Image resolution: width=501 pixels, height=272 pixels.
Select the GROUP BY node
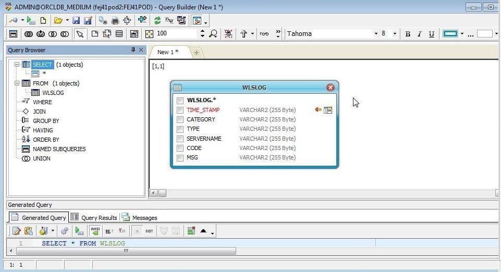(x=46, y=121)
